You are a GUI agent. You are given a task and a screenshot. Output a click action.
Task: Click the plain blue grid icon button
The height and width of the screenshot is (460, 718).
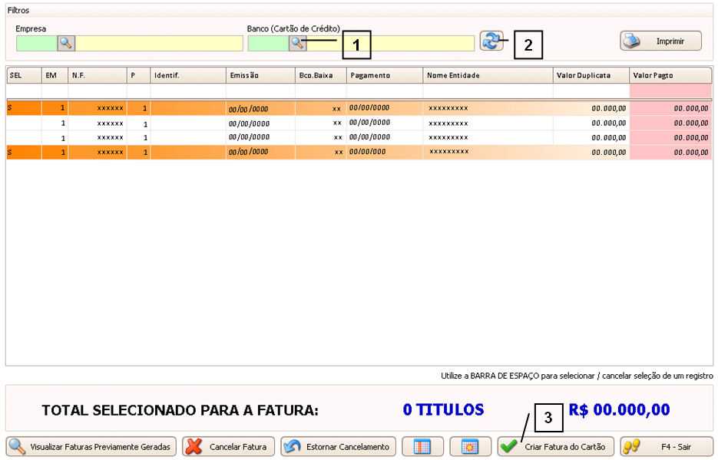coord(422,446)
